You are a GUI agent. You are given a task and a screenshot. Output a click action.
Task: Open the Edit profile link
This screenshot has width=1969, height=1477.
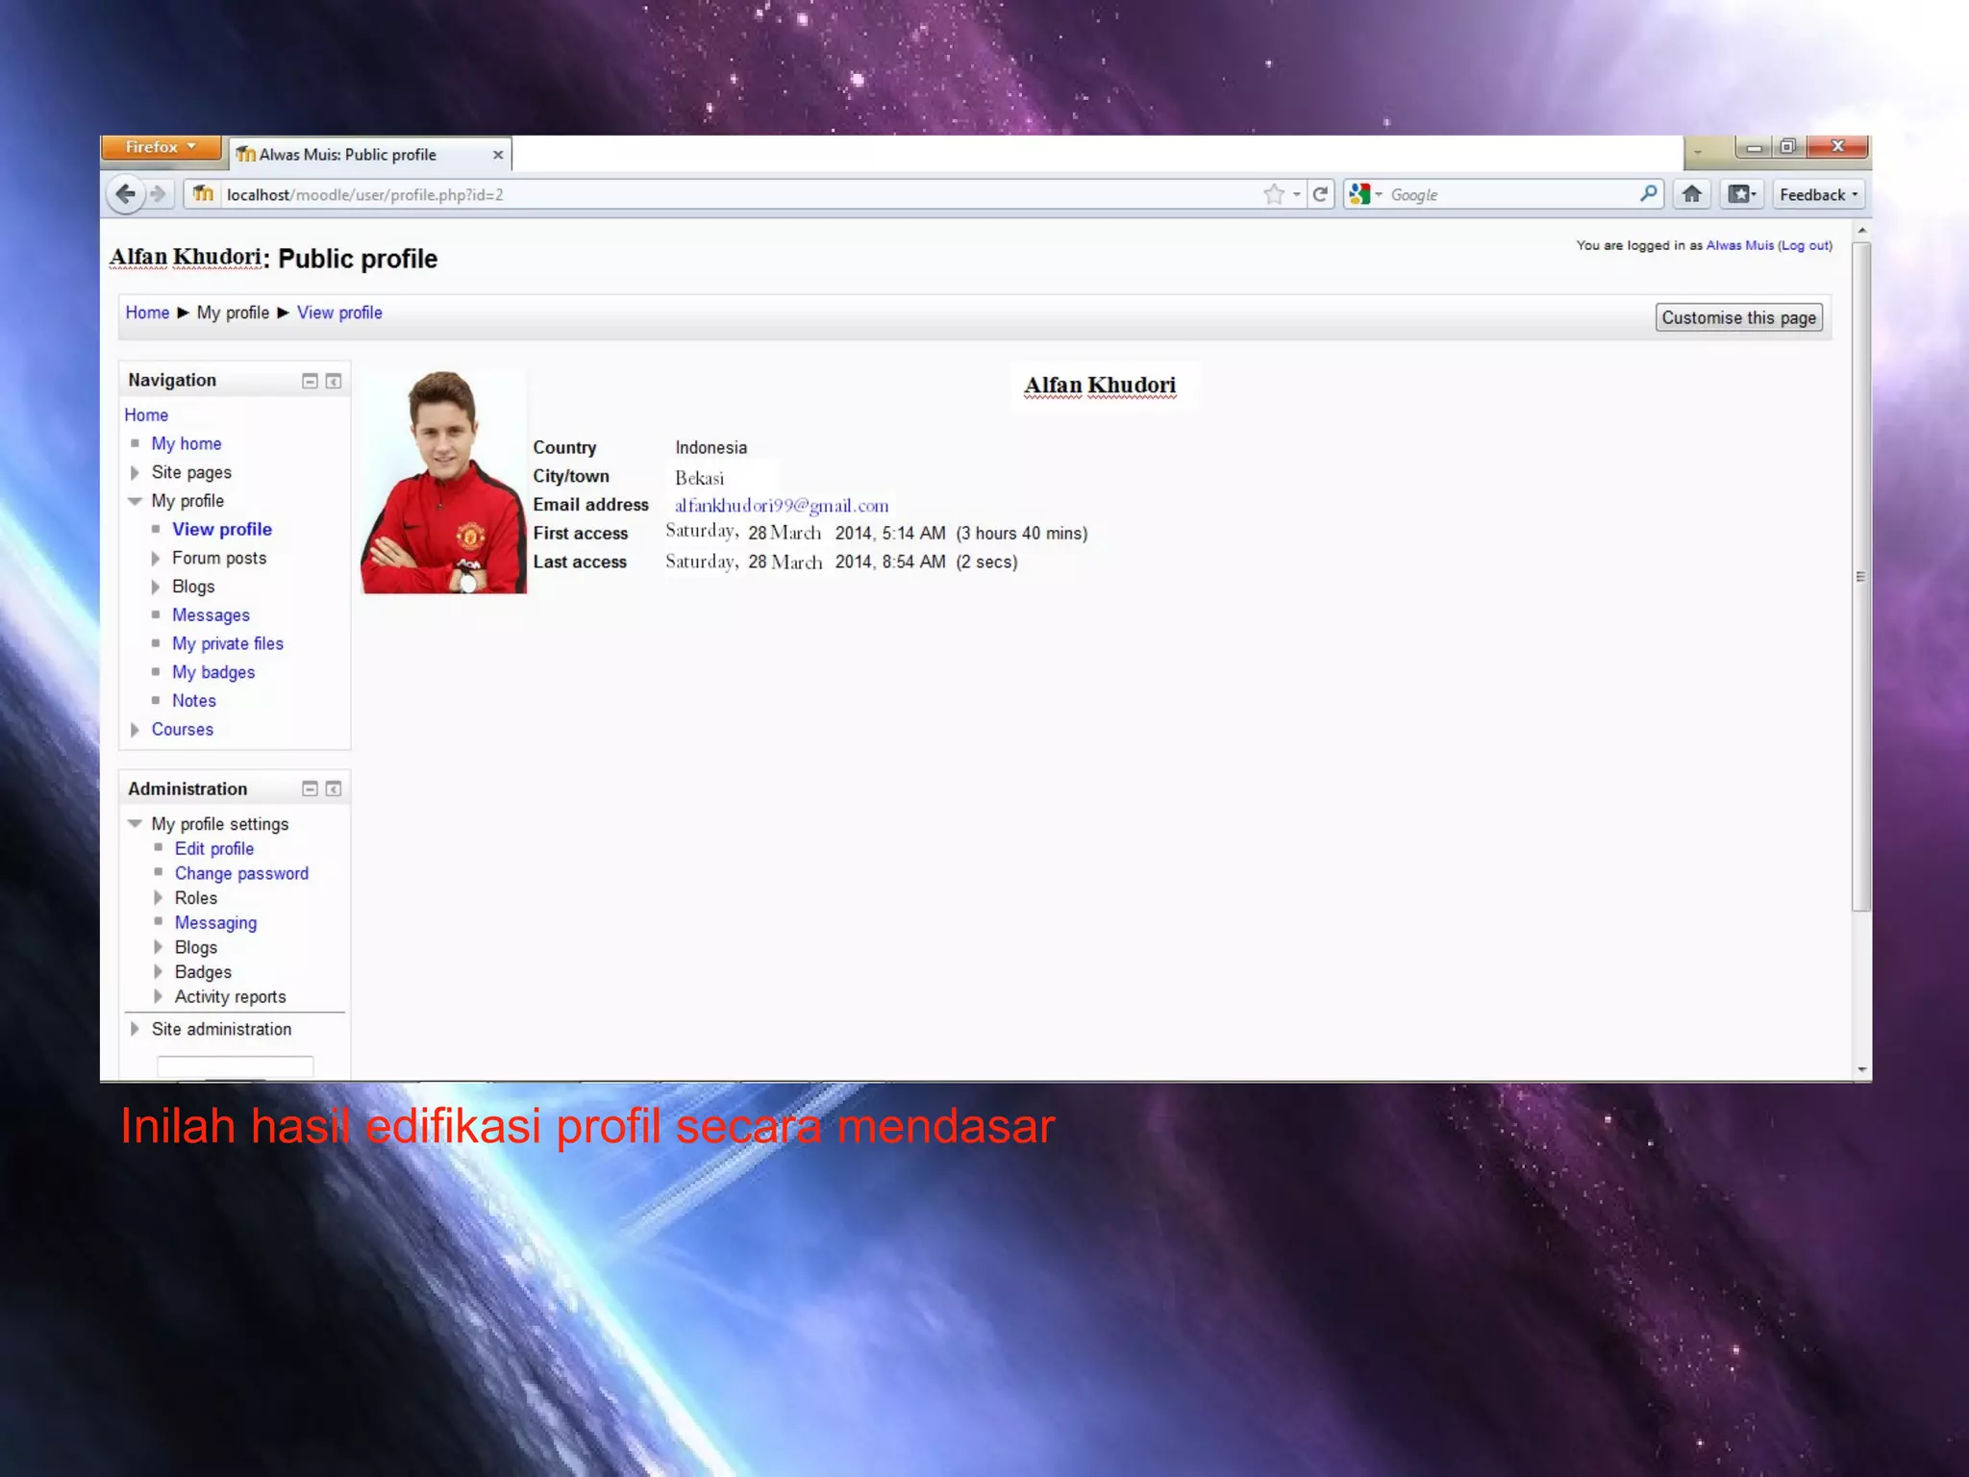click(x=213, y=848)
